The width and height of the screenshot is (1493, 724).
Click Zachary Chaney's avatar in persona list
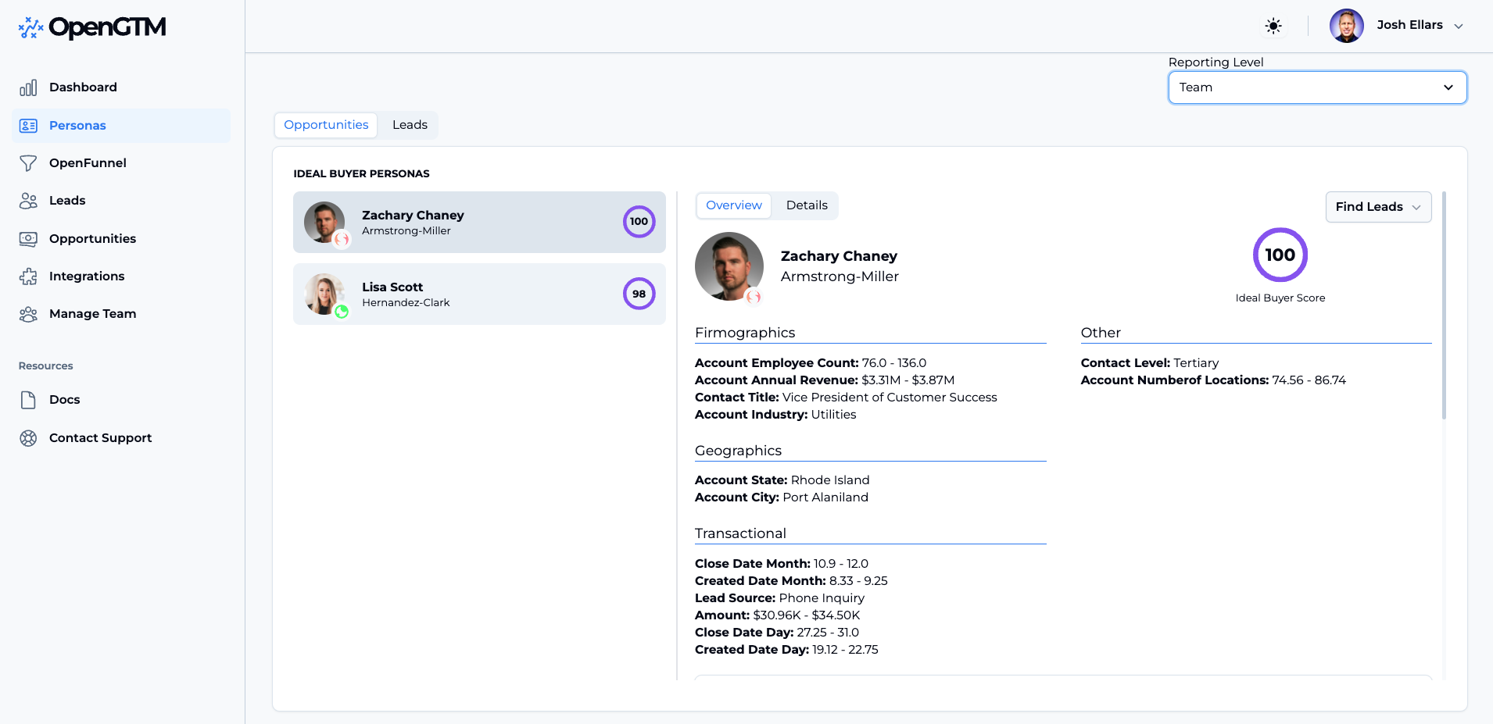point(324,222)
